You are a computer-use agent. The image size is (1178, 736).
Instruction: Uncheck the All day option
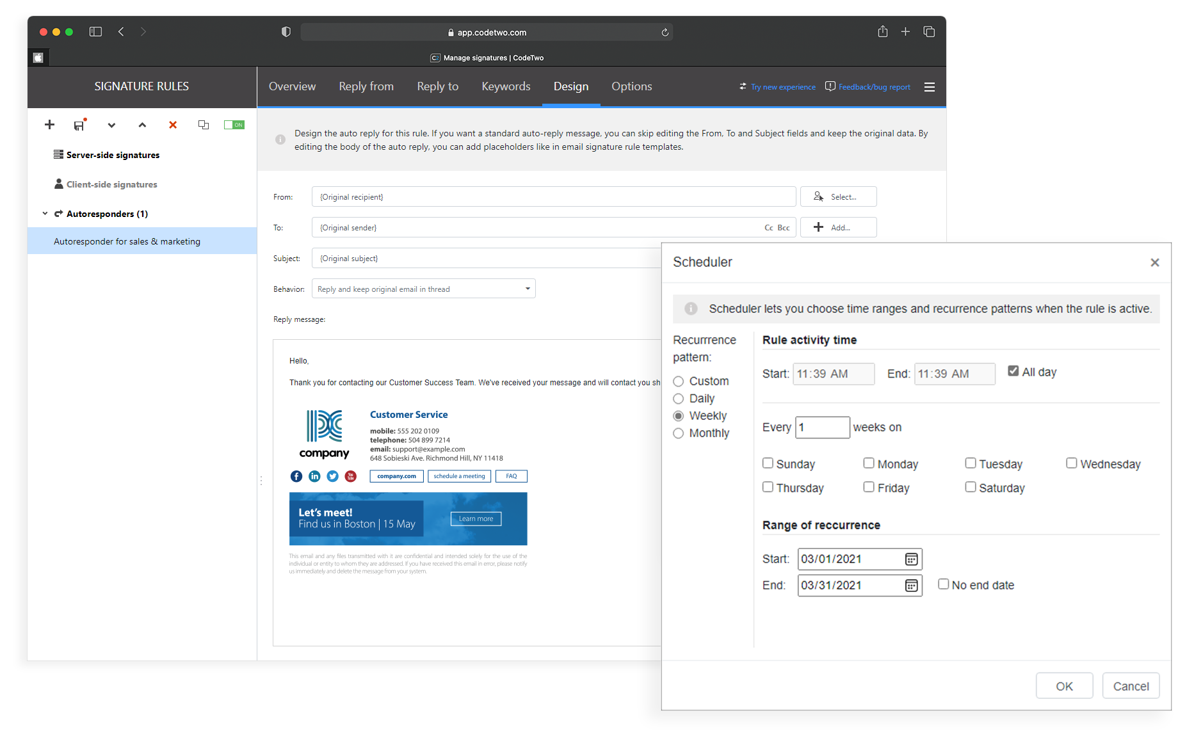pos(1013,370)
